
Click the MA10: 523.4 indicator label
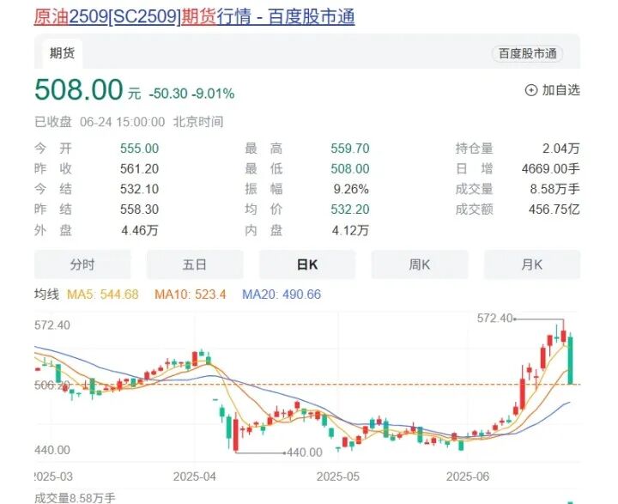191,295
